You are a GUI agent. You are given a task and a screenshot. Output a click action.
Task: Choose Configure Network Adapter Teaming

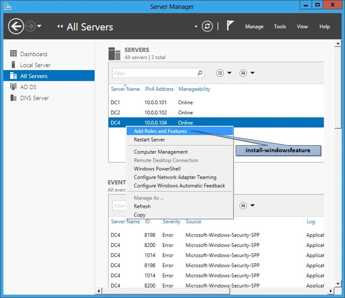click(179, 177)
